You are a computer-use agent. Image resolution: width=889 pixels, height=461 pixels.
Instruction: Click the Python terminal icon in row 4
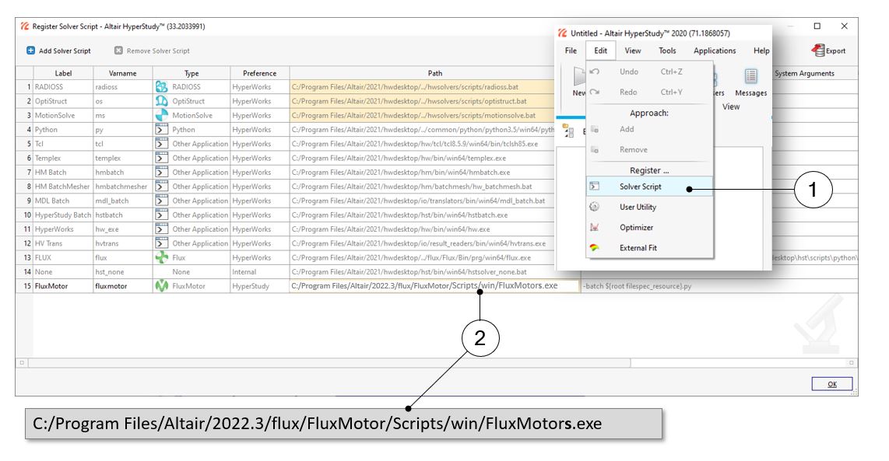click(161, 130)
